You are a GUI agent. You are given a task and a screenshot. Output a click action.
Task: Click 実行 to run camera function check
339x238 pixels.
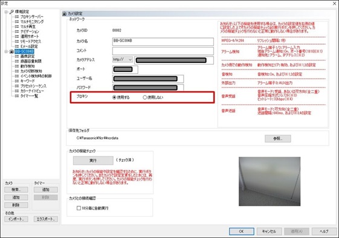coord(93,161)
